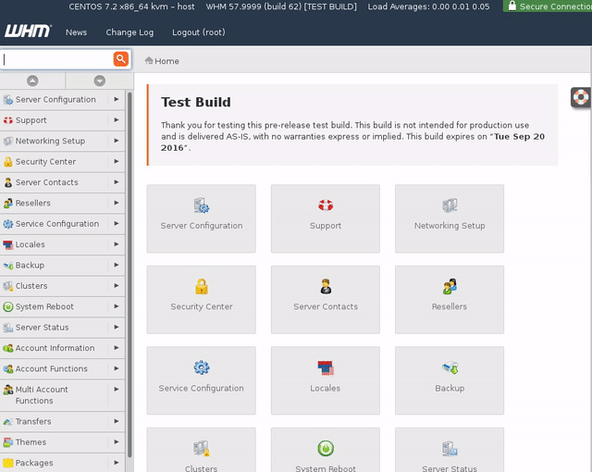
Task: Click the sidebar Locales flag icon
Action: (x=8, y=244)
